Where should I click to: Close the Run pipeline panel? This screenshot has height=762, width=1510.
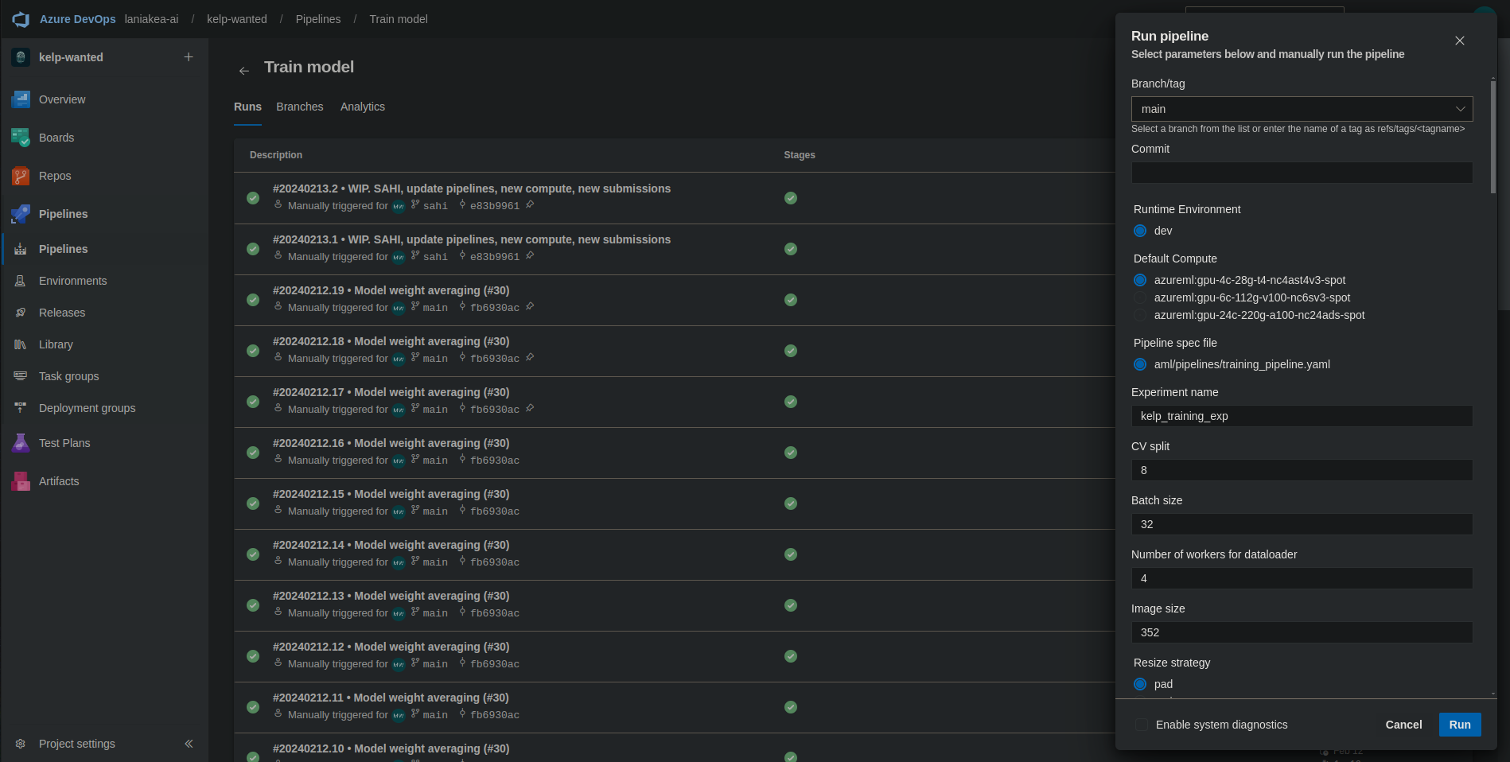1460,41
